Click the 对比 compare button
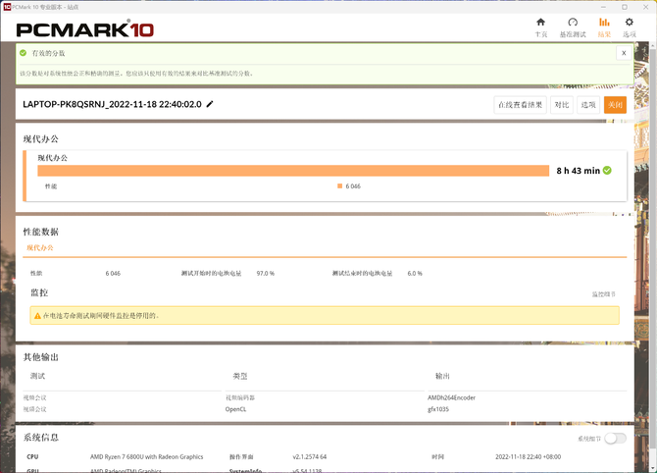657x473 pixels. click(562, 104)
